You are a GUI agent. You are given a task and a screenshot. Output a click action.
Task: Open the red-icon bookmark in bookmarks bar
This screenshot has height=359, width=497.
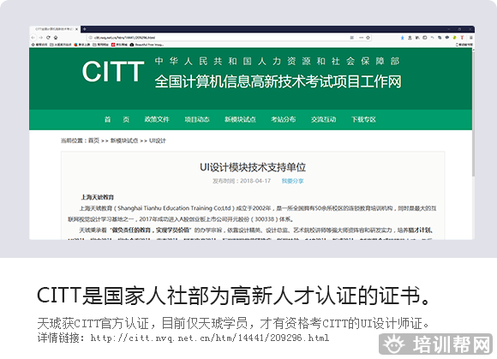point(119,45)
